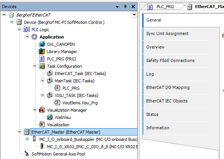Open the device tree view dropdown button

click(x=134, y=15)
